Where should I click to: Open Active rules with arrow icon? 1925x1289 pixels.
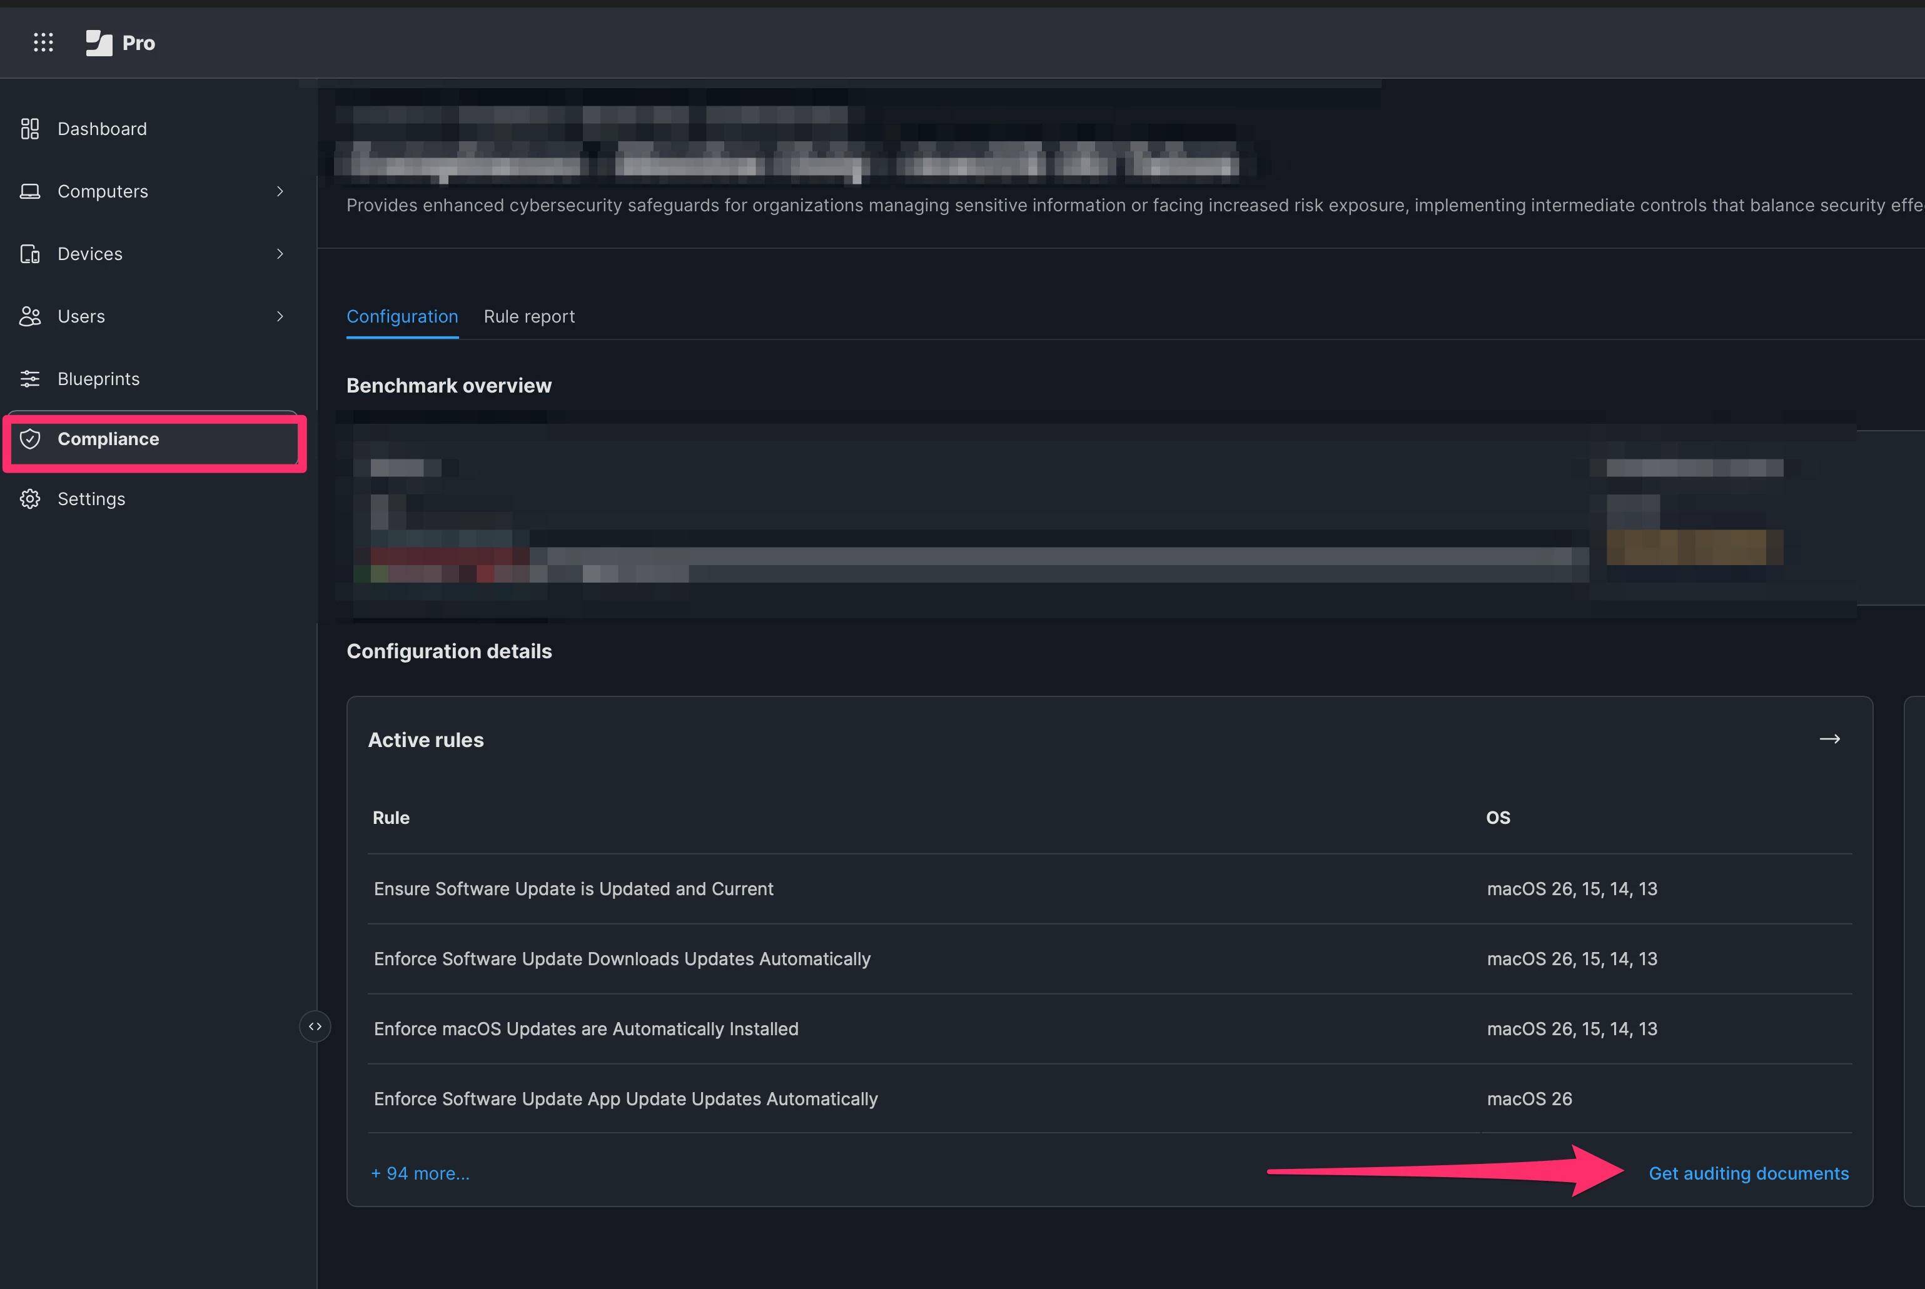(x=1829, y=739)
